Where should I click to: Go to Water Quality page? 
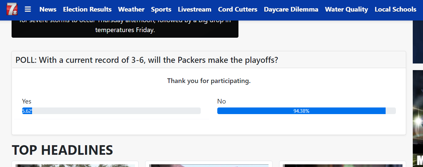346,9
